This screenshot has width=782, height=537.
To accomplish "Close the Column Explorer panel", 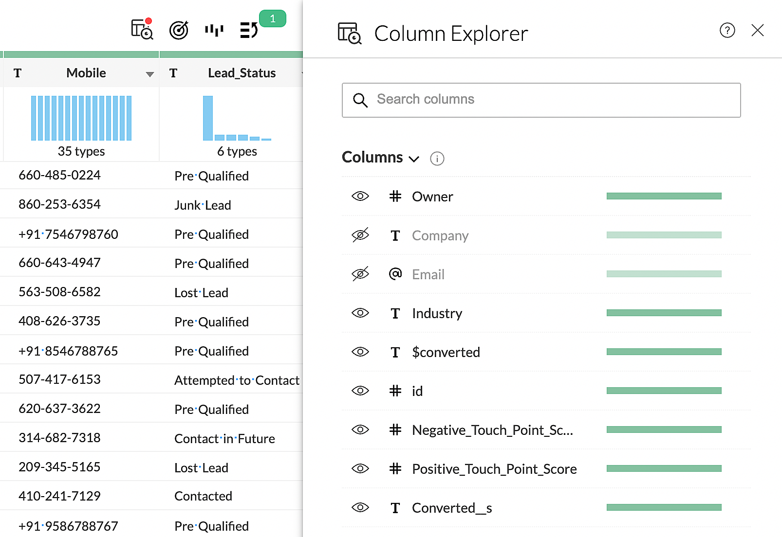I will [757, 31].
